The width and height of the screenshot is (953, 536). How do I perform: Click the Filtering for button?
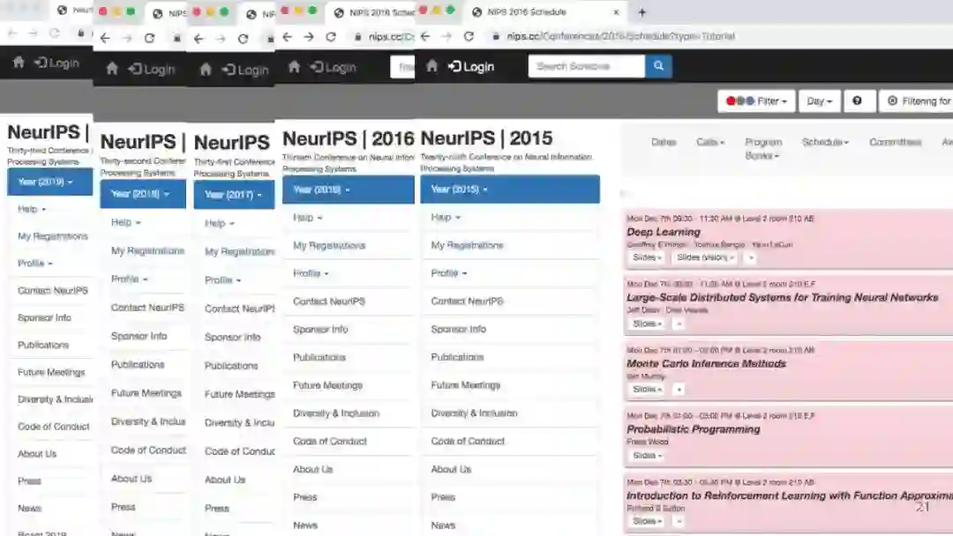pyautogui.click(x=916, y=100)
